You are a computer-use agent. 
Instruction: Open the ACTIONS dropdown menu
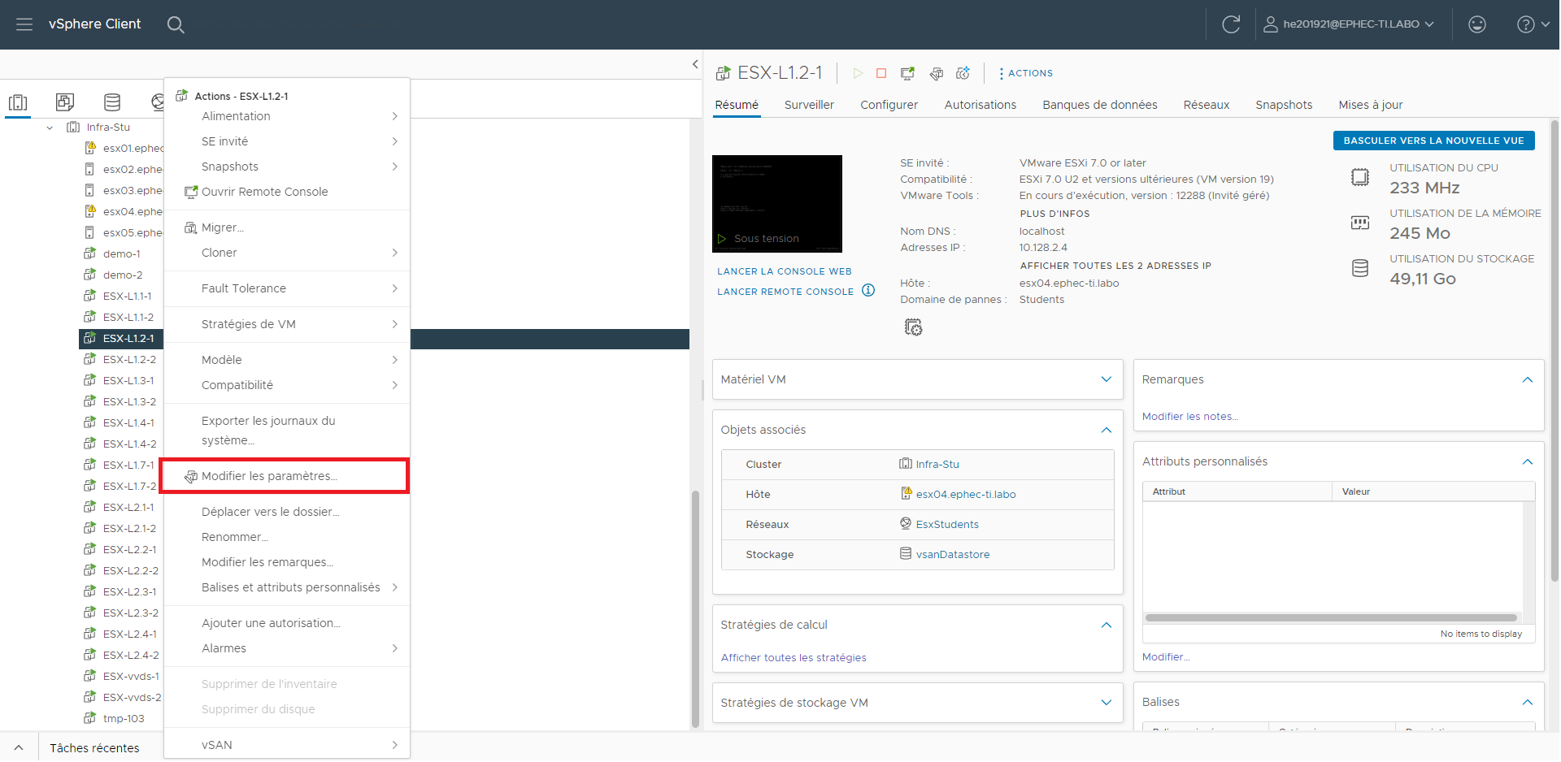1026,73
